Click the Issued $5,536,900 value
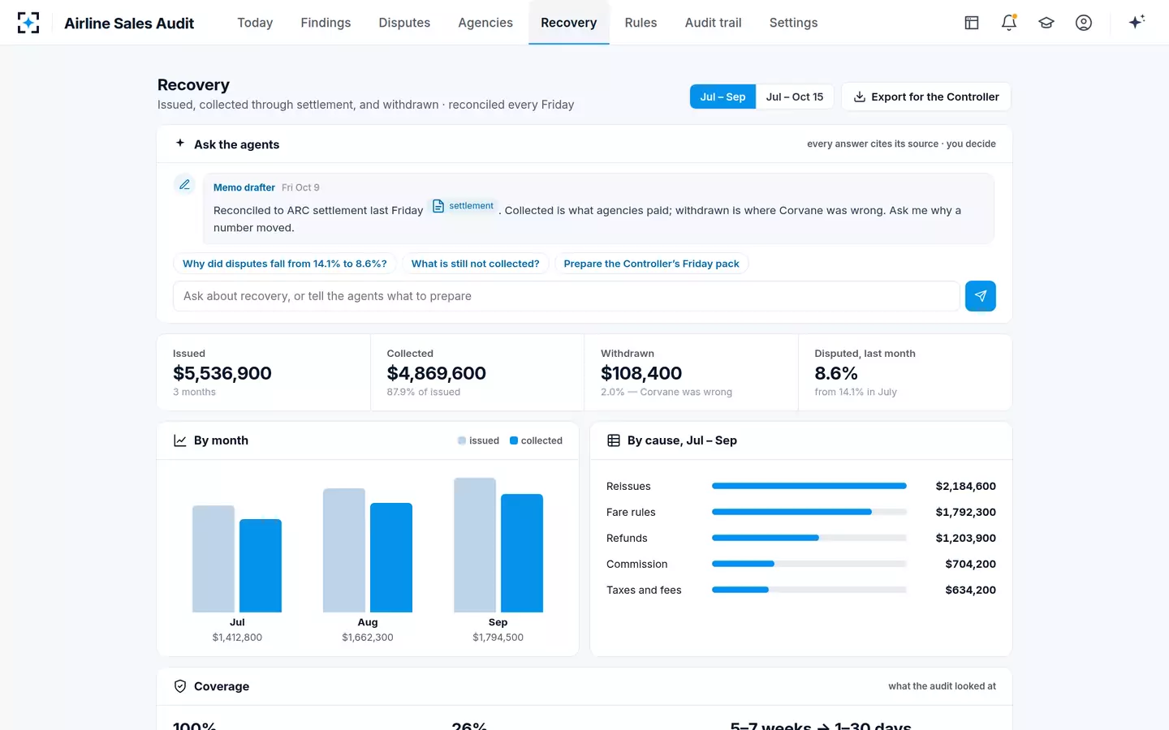 pyautogui.click(x=222, y=373)
